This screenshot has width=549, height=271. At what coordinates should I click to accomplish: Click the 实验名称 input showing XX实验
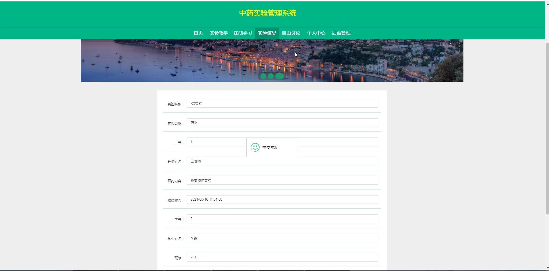click(282, 103)
